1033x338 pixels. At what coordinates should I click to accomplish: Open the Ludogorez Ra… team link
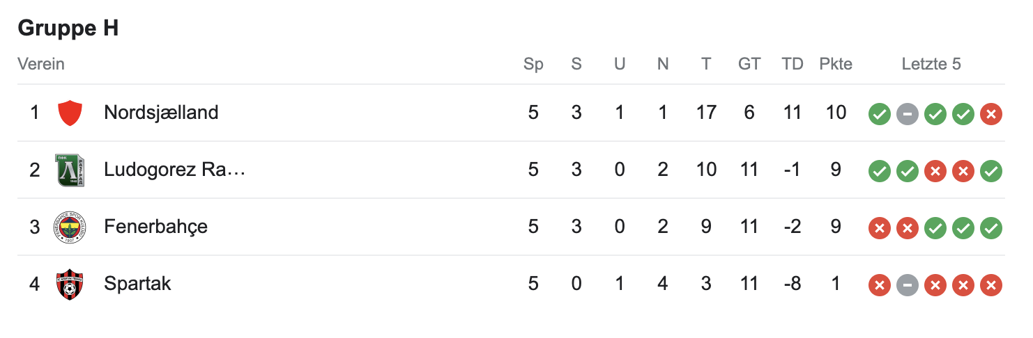174,170
